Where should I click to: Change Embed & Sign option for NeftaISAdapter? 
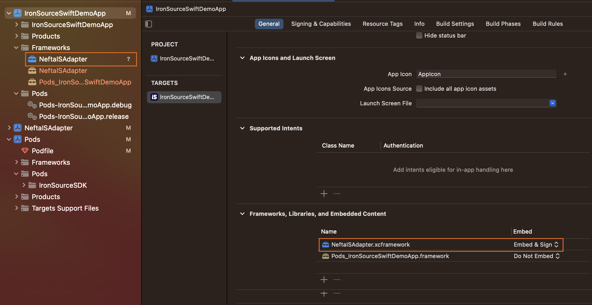(x=536, y=245)
